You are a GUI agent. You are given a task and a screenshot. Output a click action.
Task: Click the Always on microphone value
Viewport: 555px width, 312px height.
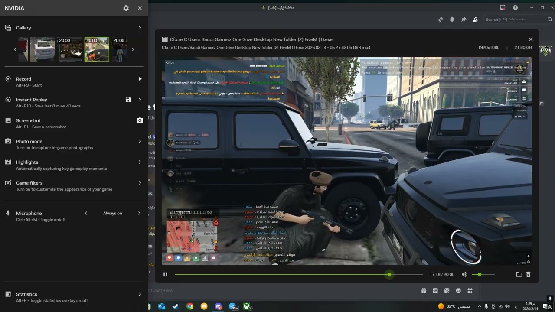(x=112, y=213)
